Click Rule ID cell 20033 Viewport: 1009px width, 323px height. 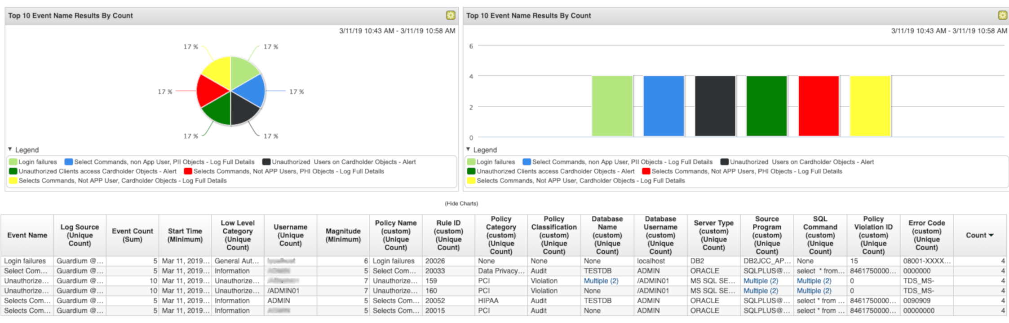coord(448,271)
